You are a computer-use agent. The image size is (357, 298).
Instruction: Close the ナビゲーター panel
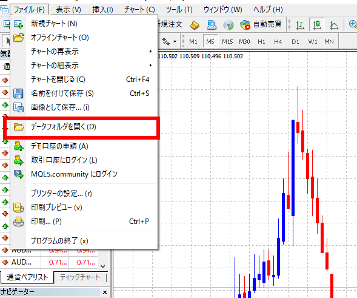[105, 292]
